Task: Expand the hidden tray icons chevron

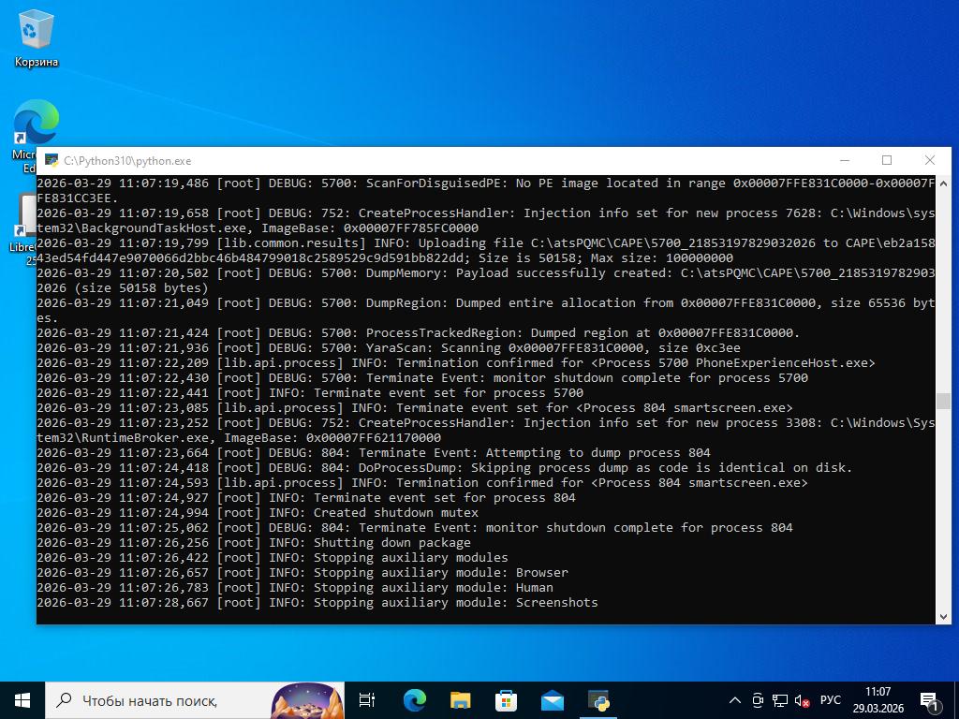Action: 736,700
